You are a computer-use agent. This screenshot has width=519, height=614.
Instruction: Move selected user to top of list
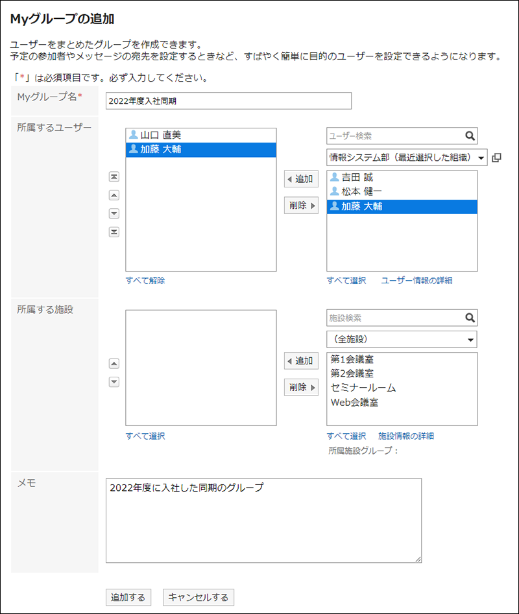click(114, 176)
